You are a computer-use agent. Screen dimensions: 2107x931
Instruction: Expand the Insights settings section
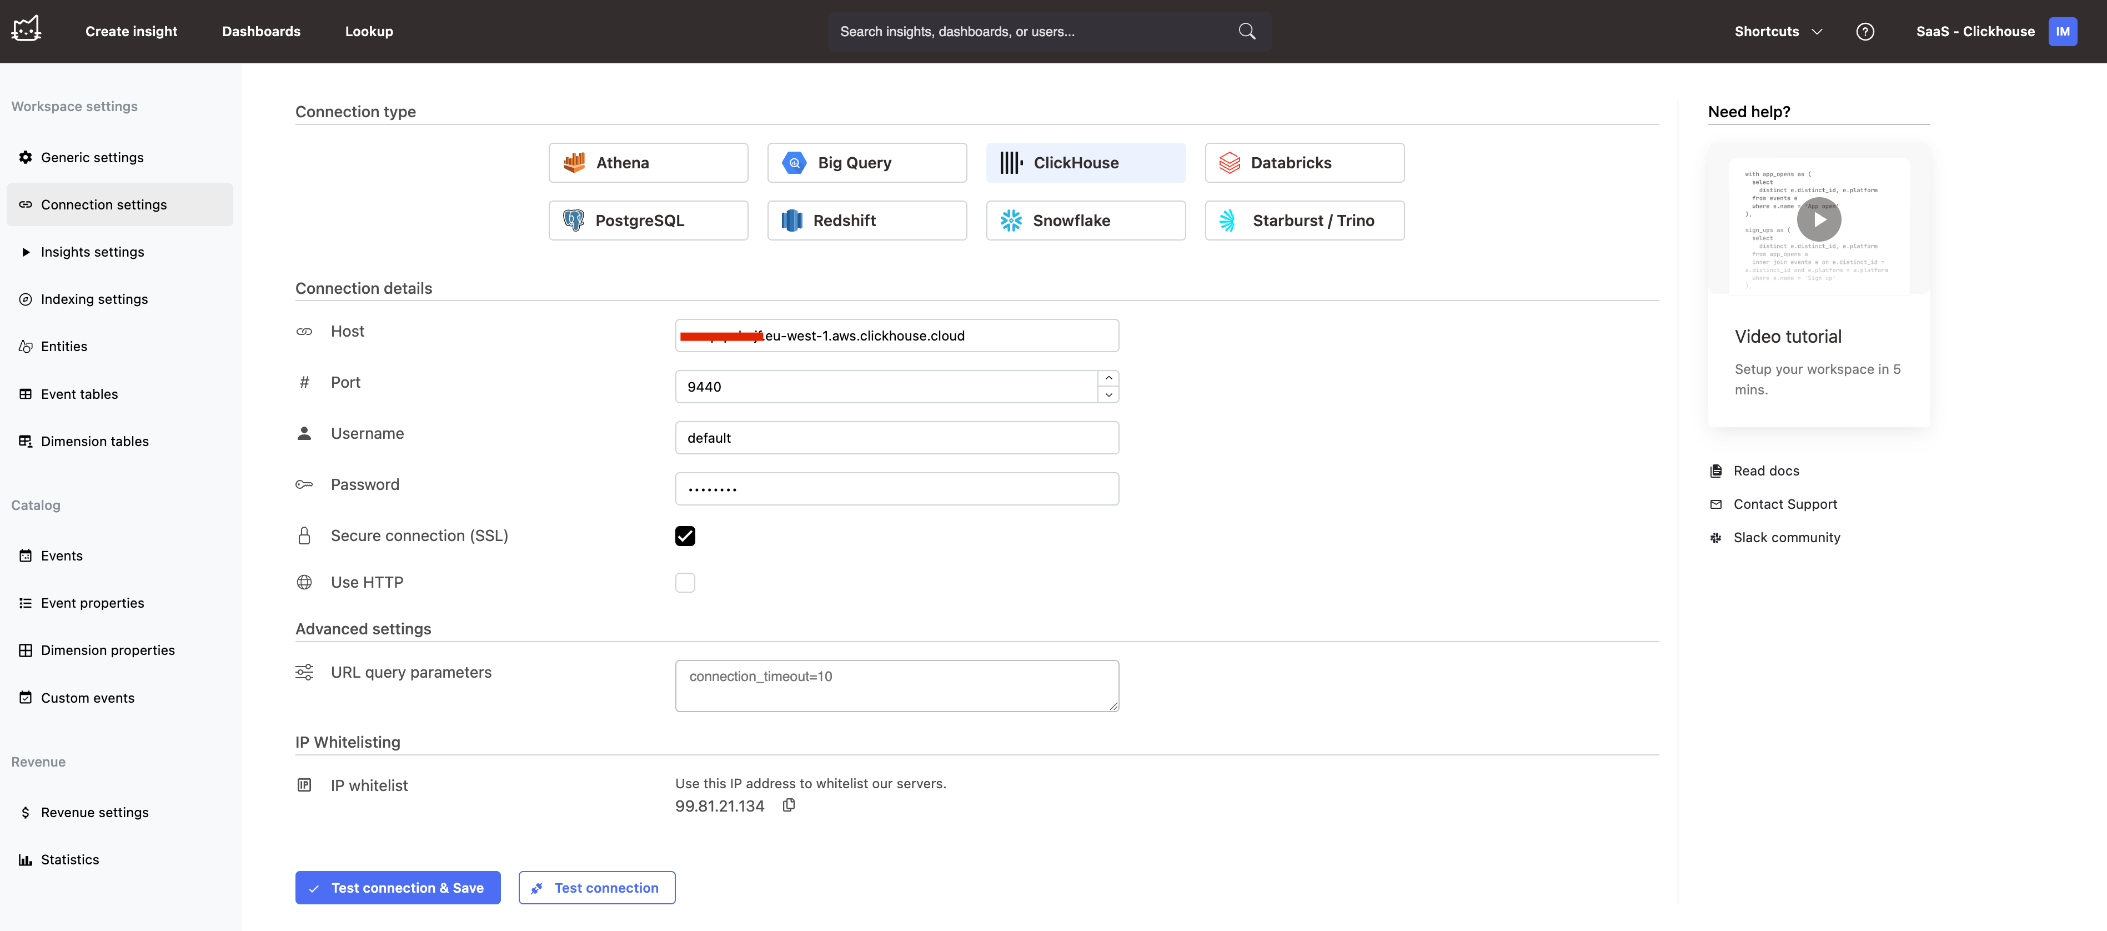pyautogui.click(x=92, y=252)
